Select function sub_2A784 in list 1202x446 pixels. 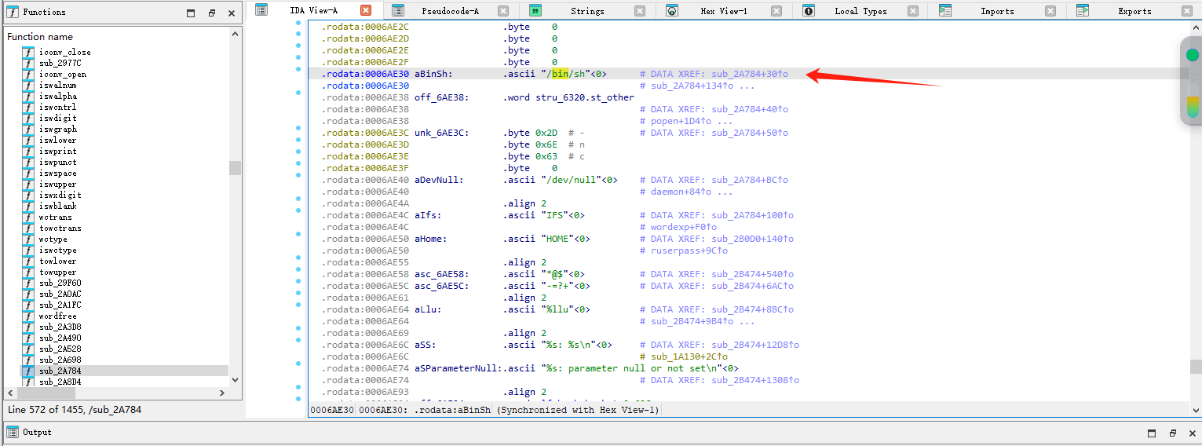(60, 371)
